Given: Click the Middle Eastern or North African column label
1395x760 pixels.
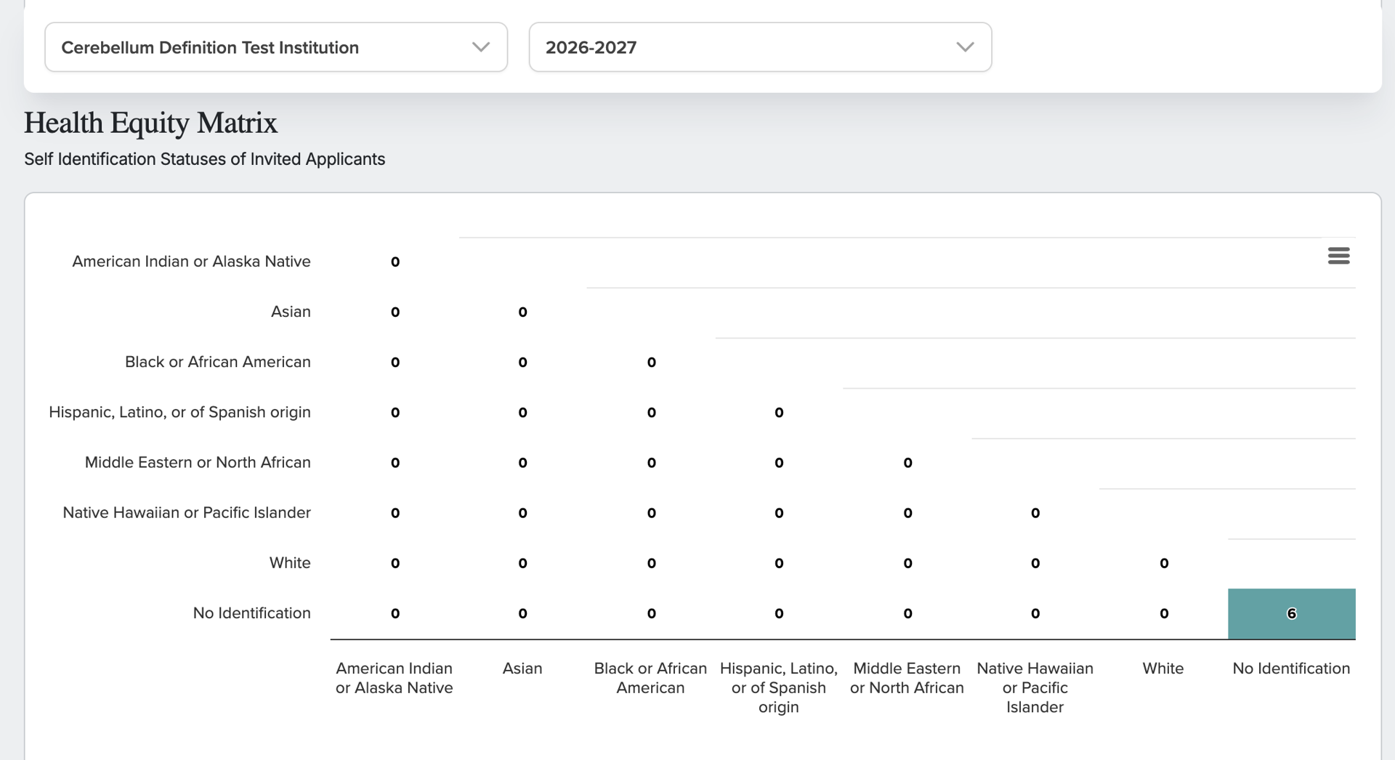Looking at the screenshot, I should point(907,678).
